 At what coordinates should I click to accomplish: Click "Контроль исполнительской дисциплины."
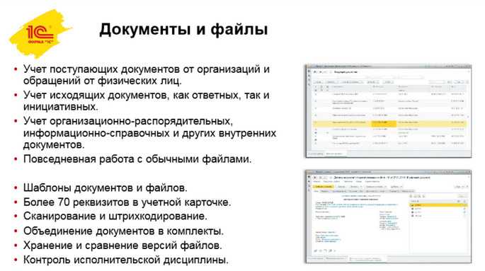pos(125,260)
